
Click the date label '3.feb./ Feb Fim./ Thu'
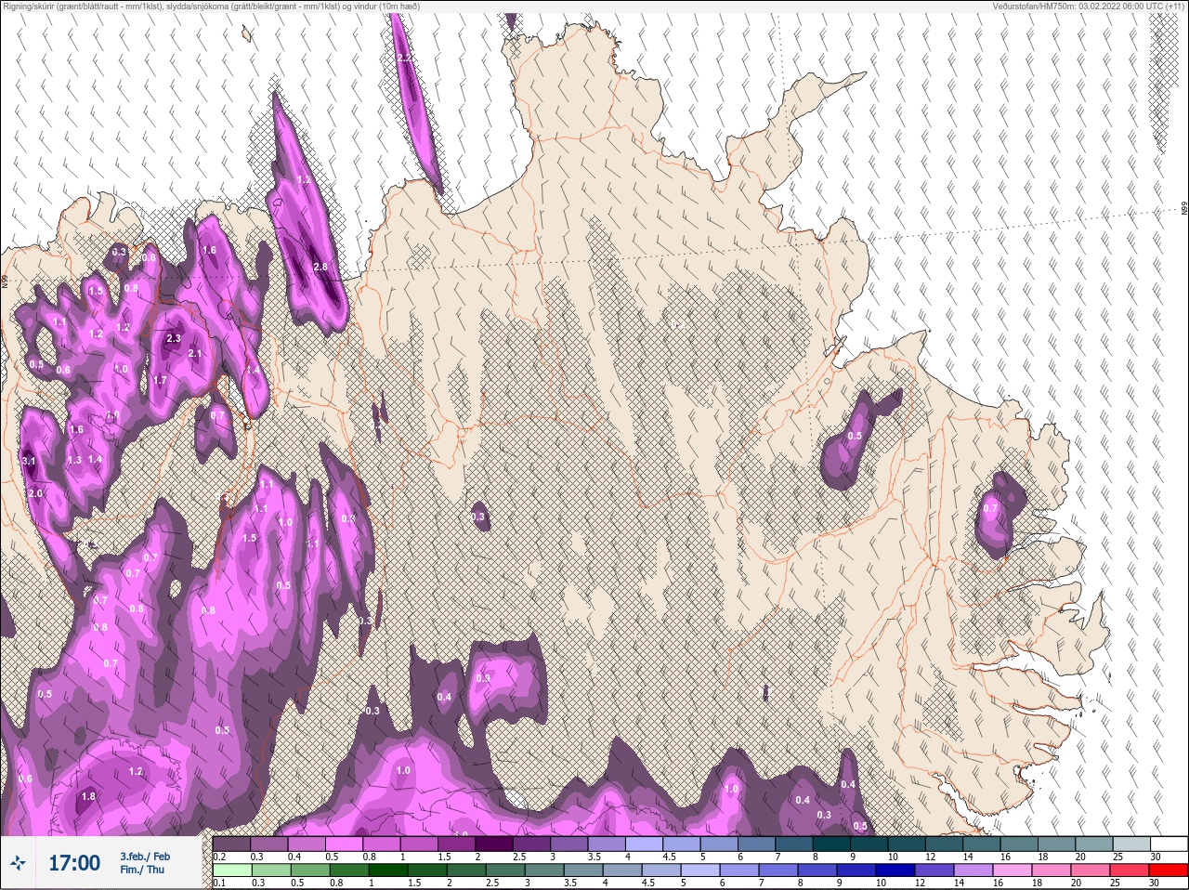coord(145,863)
